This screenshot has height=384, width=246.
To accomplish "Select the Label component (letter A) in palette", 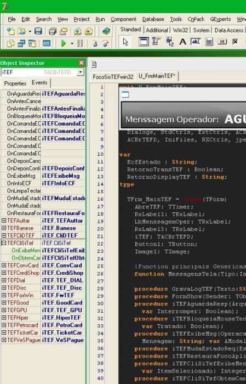I will point(182,42).
